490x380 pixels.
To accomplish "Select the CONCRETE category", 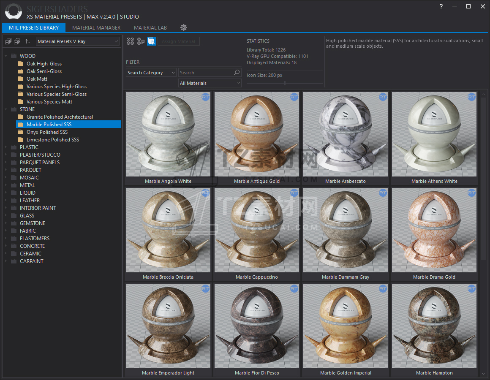I will tap(32, 246).
